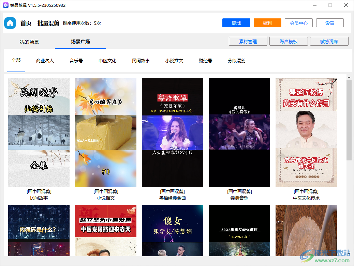Screen dimensions: 354x266
Task: Click the blue home icon
Action: pos(10,23)
